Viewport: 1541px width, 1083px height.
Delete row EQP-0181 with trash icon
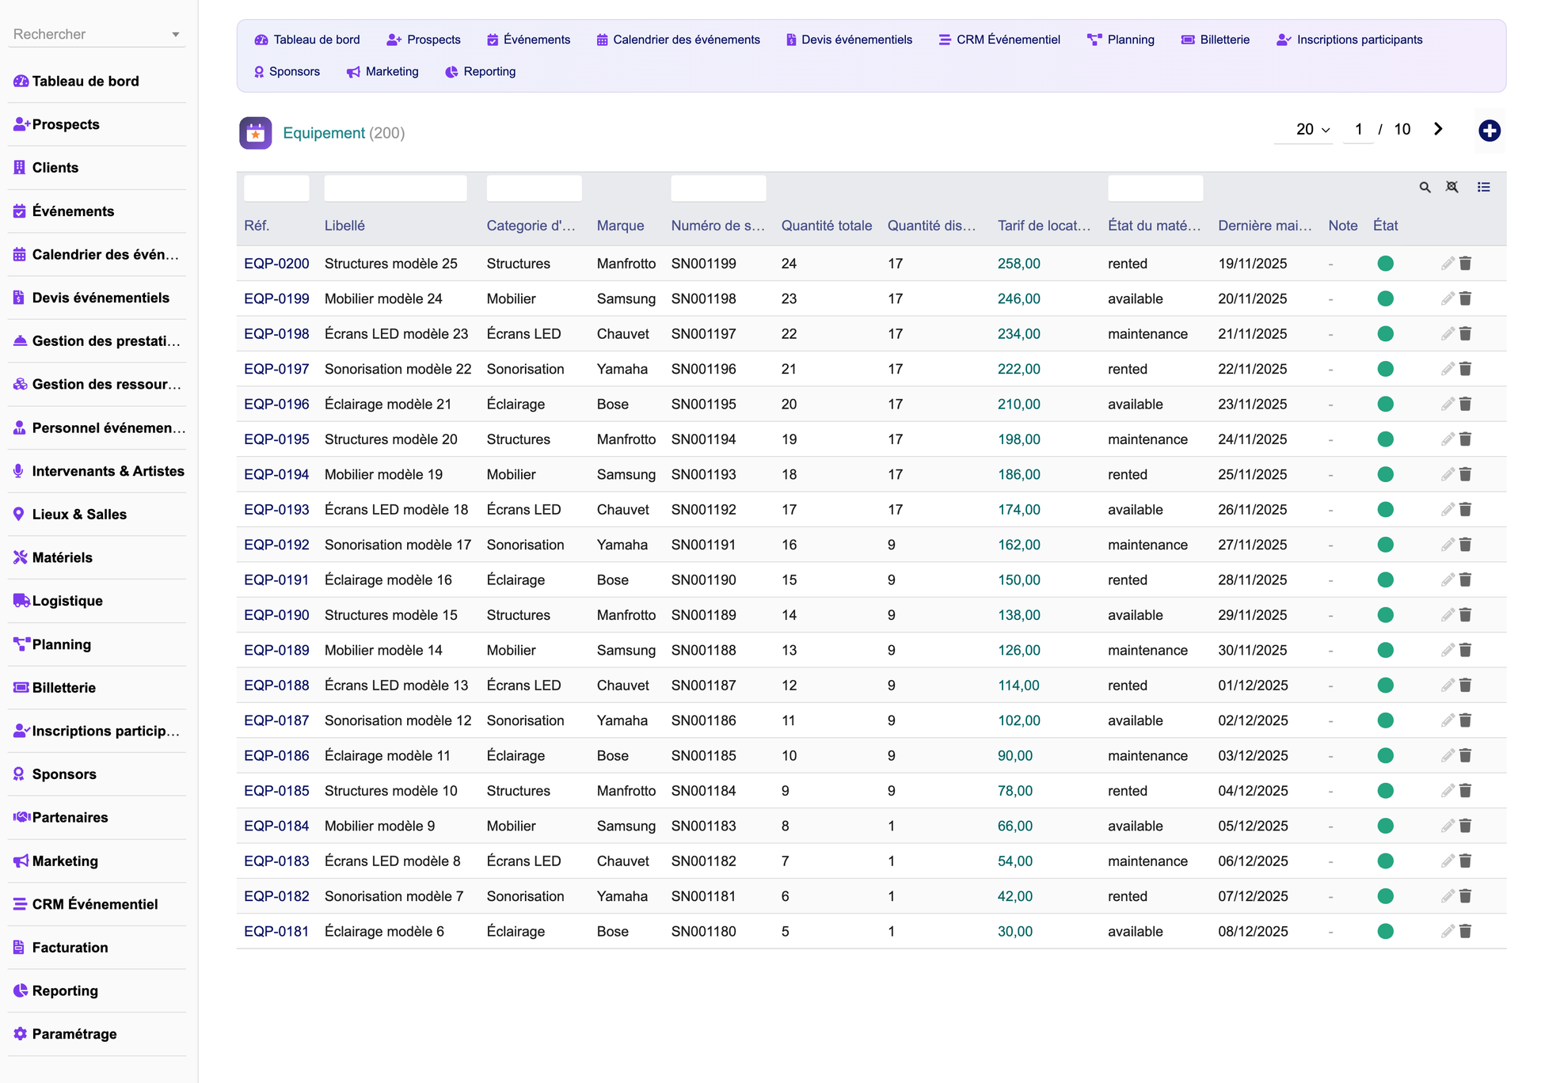point(1465,932)
